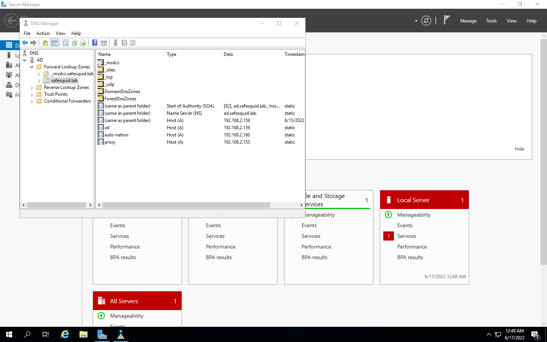Open All Servers tile header
Image resolution: width=547 pixels, height=342 pixels.
[x=137, y=301]
